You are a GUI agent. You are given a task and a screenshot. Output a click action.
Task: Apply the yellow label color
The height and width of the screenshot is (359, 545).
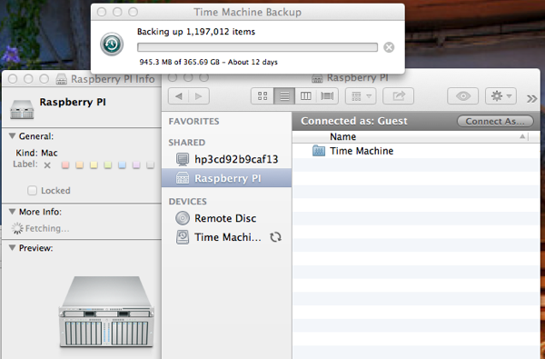(94, 165)
